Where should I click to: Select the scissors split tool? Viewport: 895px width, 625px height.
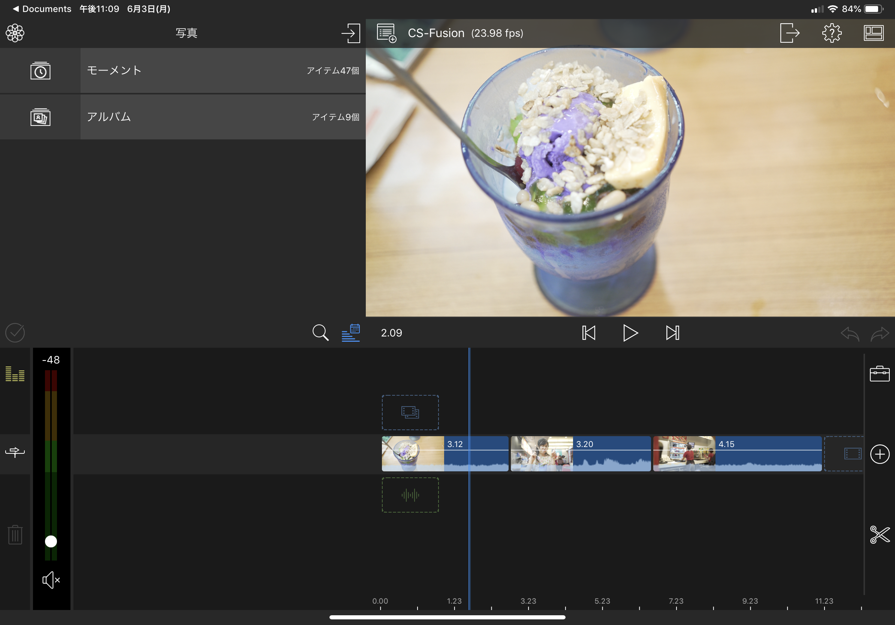click(x=879, y=534)
